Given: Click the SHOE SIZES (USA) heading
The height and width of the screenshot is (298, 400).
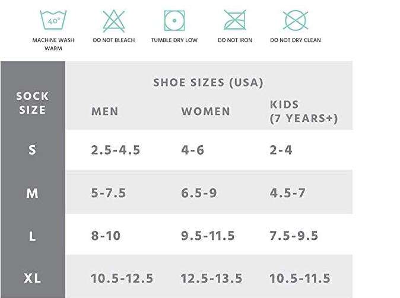Looking at the screenshot, I should click(208, 82).
